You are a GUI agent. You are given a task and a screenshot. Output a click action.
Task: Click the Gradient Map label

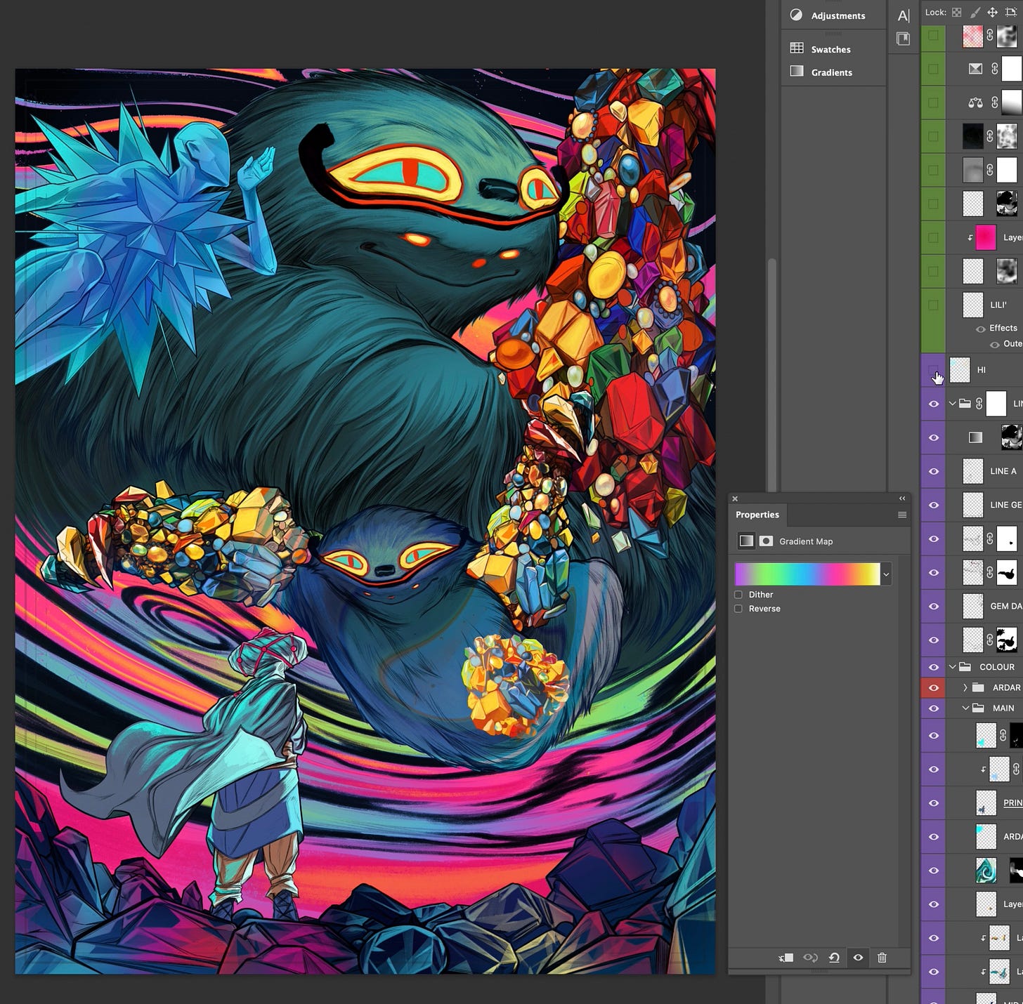pos(806,541)
